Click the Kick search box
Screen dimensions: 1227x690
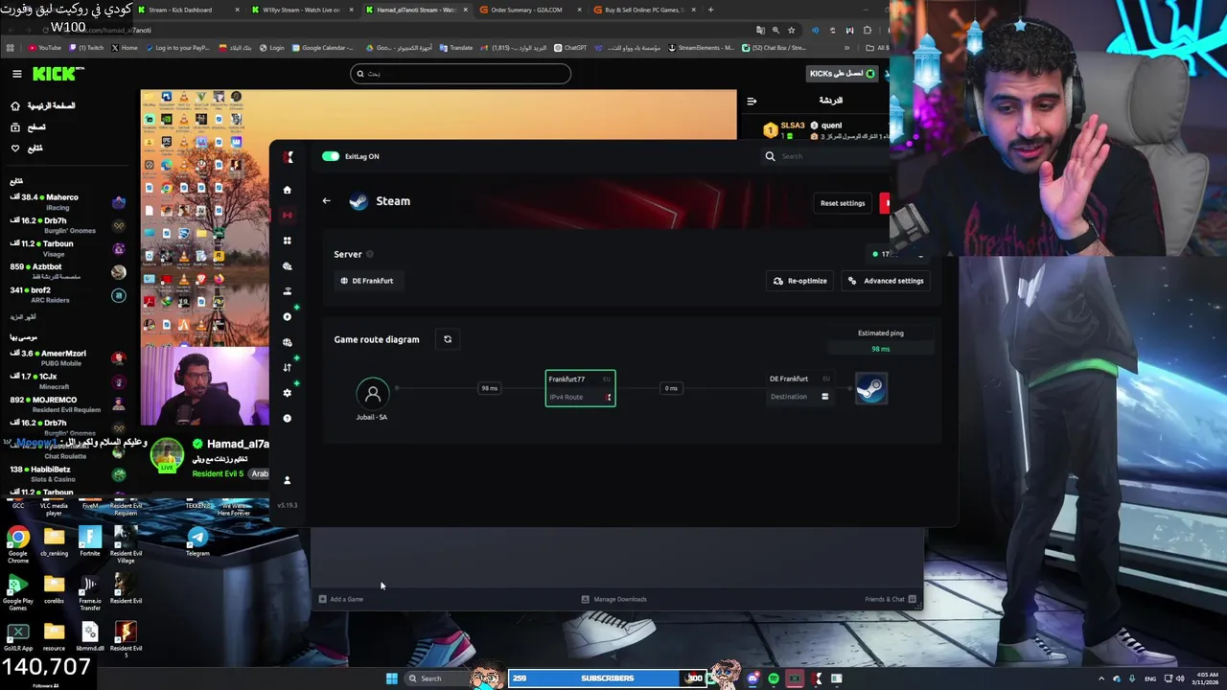[x=460, y=74]
